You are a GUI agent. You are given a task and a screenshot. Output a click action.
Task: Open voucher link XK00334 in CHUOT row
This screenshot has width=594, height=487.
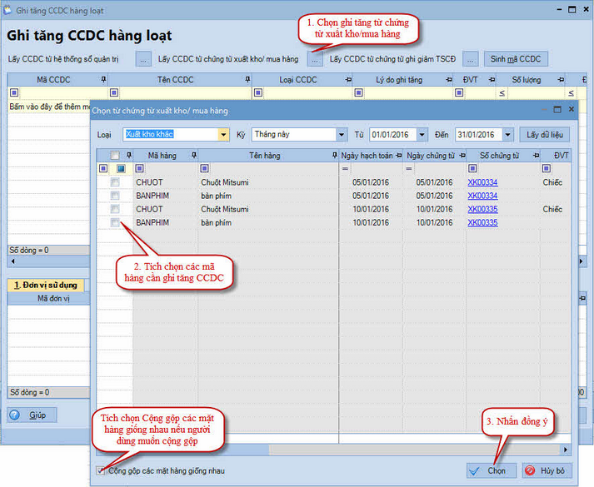(x=482, y=182)
